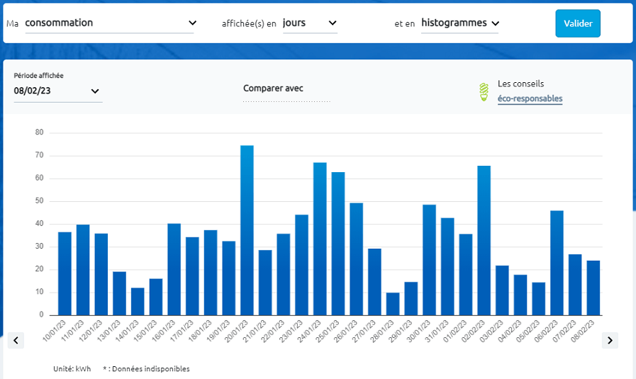Click the bar for 28/01/23

tap(393, 304)
